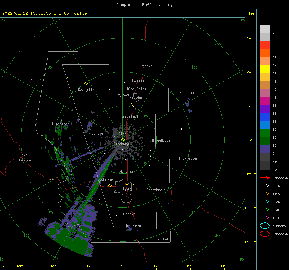
Task: Click the Limestone label
Action: point(61,124)
